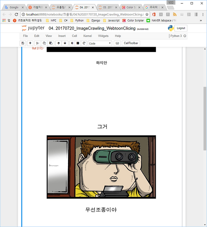Cut selected cells with the scissors icon
207x227 pixels.
[38, 43]
